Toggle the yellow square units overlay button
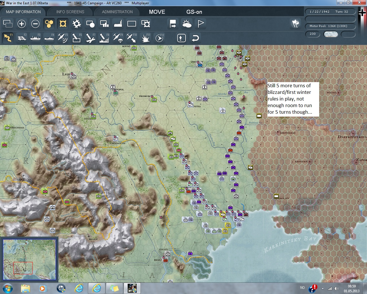Image resolution: width=367 pixels, height=294 pixels. 63,24
